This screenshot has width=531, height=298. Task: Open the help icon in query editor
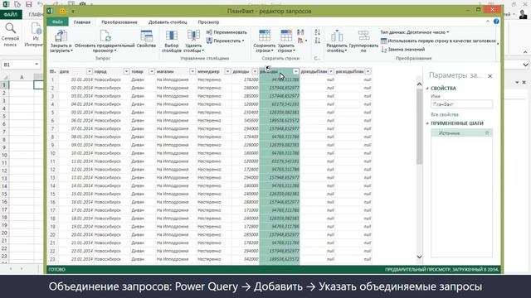coord(496,22)
